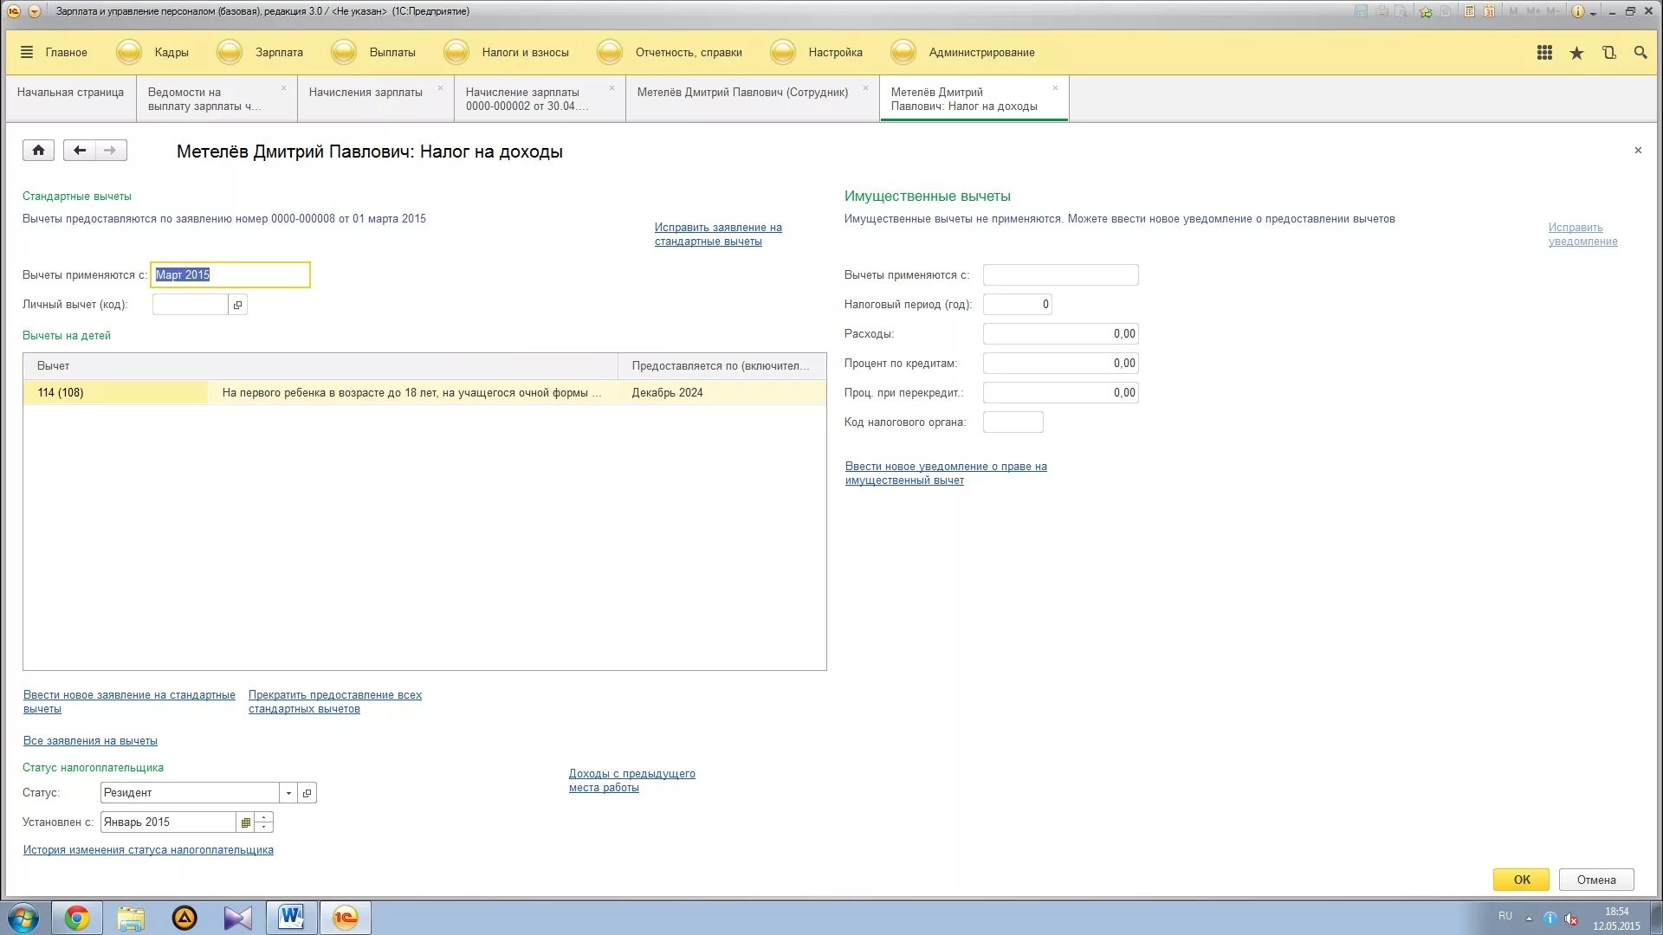Open the calculator in the title bar

[x=1469, y=11]
